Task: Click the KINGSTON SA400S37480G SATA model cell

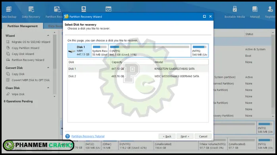Action: tap(174, 69)
